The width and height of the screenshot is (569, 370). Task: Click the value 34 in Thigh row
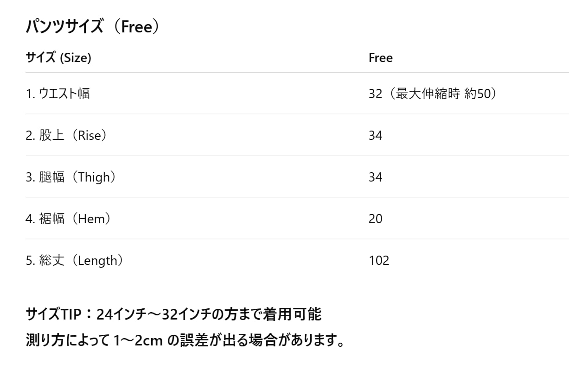click(x=375, y=177)
